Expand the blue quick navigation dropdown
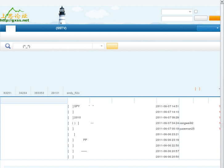 pyautogui.click(x=208, y=28)
